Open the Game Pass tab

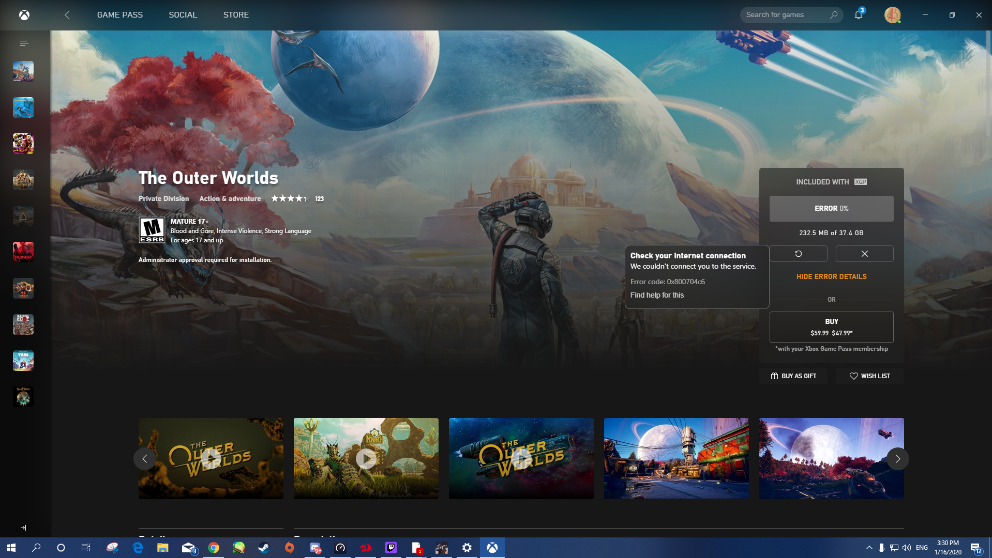(x=119, y=15)
